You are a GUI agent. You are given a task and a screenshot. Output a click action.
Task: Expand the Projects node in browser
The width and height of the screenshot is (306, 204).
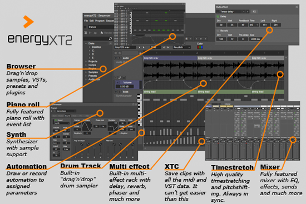[86, 62]
